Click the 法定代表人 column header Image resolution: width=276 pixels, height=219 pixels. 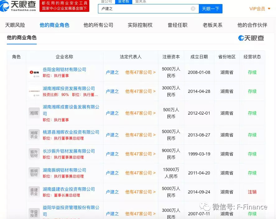pyautogui.click(x=131, y=57)
